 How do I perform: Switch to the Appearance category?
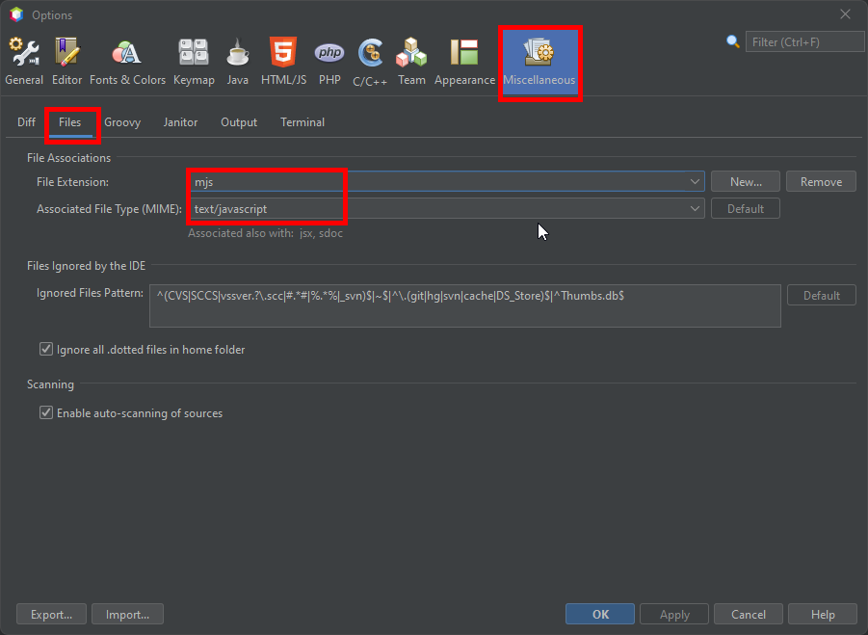(464, 62)
